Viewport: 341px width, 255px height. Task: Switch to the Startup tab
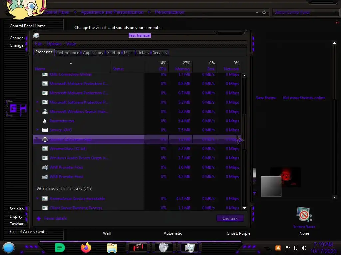click(114, 53)
